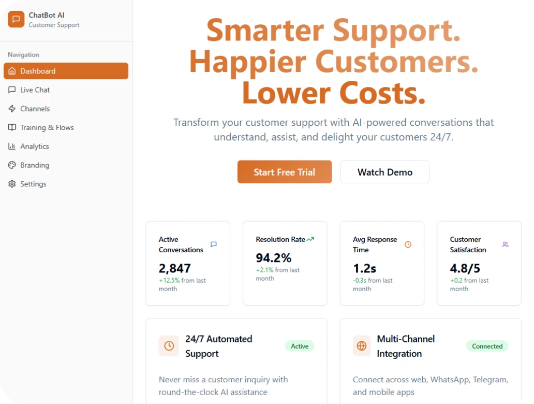Select the Active Conversations stat card
The image size is (534, 404).
[x=188, y=263]
